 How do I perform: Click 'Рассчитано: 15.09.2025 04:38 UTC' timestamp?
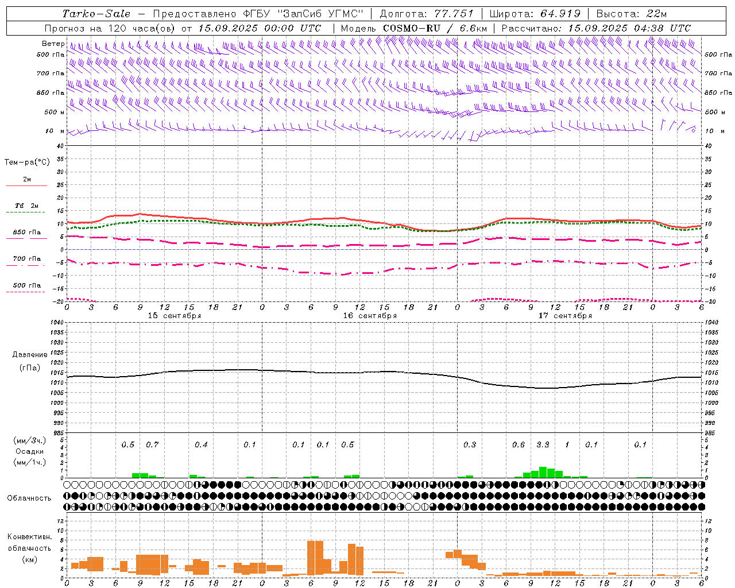[596, 28]
